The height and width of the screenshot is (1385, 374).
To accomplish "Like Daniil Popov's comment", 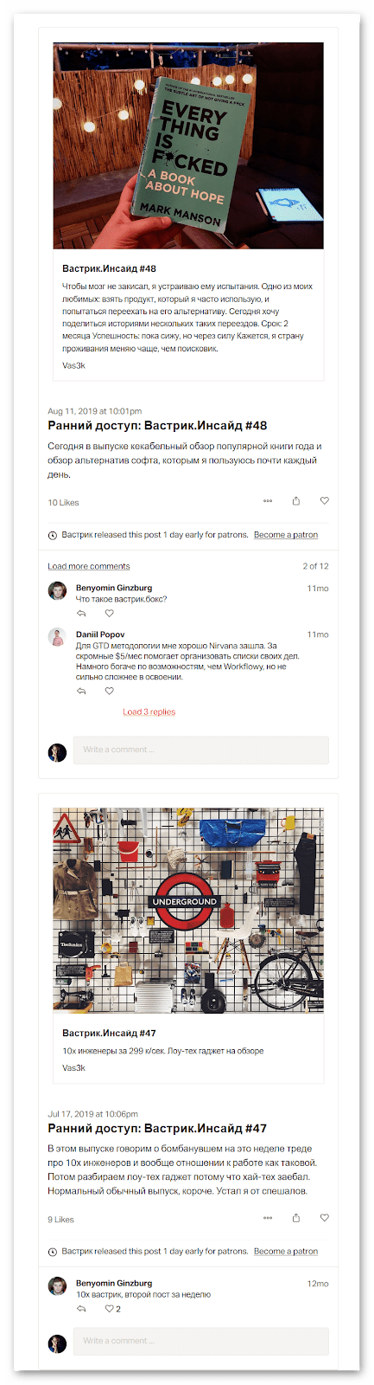I will coord(109,691).
